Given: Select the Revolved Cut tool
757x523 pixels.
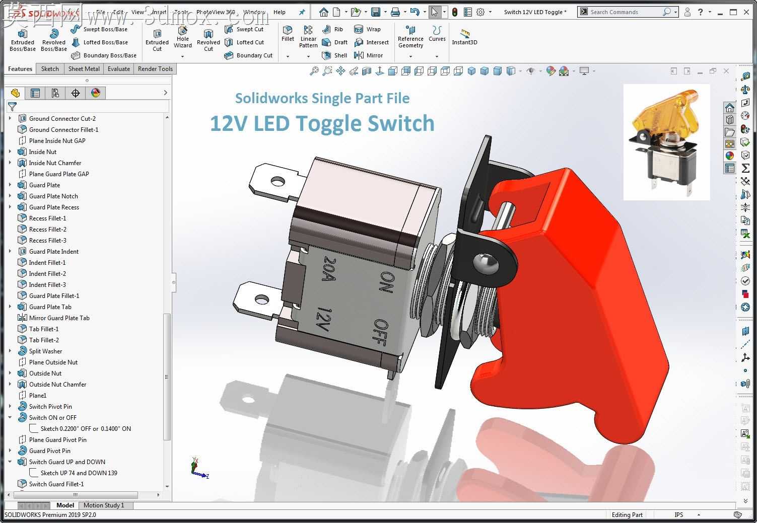Looking at the screenshot, I should (x=209, y=40).
